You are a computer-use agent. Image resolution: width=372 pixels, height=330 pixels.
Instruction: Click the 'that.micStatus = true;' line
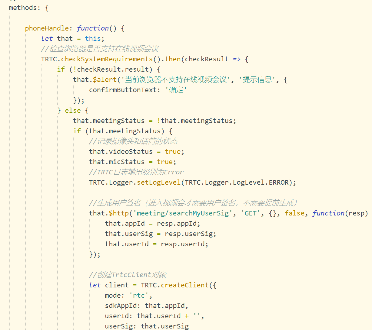pyautogui.click(x=133, y=162)
